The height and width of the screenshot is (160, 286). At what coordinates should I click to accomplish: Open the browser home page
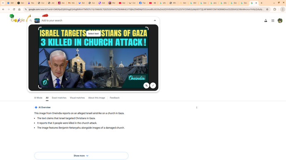point(19,9)
